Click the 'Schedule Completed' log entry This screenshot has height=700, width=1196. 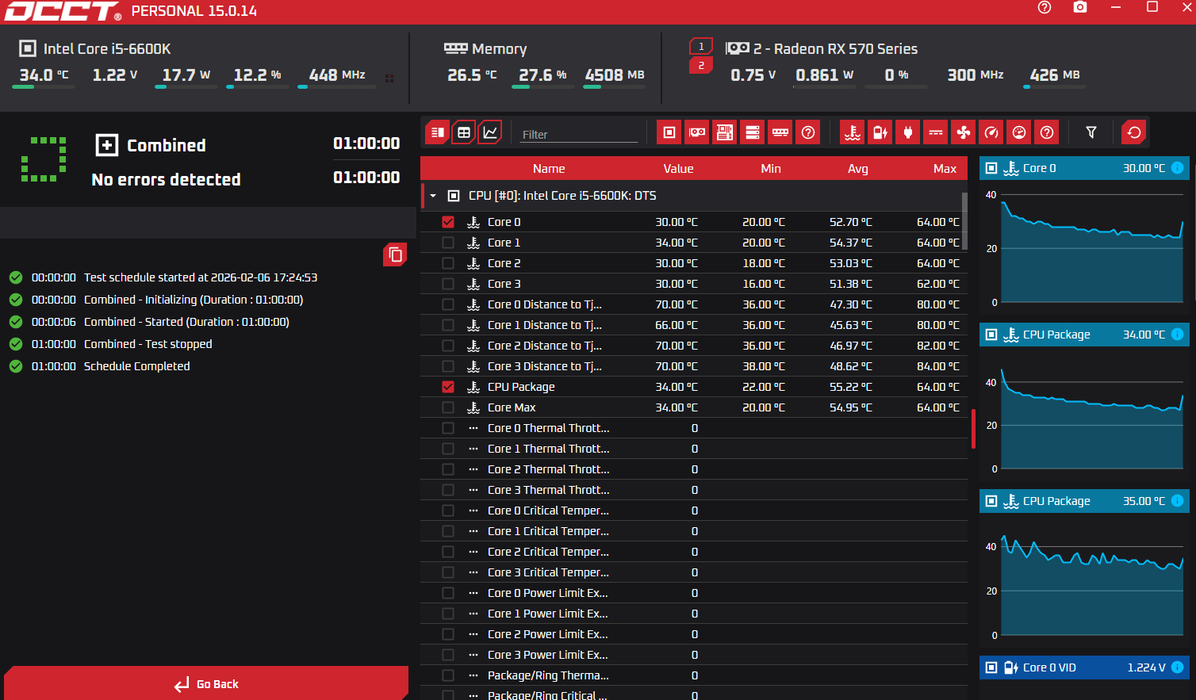136,366
